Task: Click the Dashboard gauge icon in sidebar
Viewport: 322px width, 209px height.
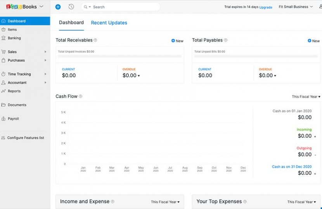Action: coord(3,21)
